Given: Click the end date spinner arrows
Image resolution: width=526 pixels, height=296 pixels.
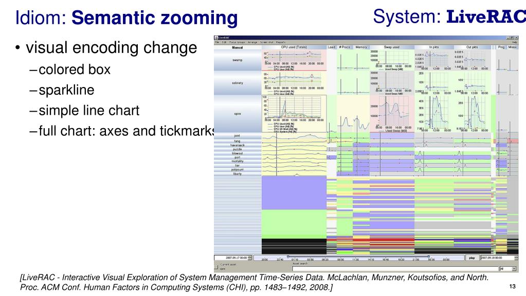Looking at the screenshot, I should click(516, 258).
